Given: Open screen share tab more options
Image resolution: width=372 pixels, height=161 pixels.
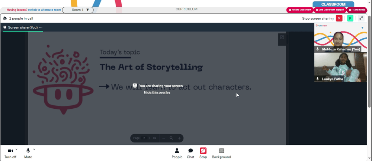Looking at the screenshot, I should [41, 27].
